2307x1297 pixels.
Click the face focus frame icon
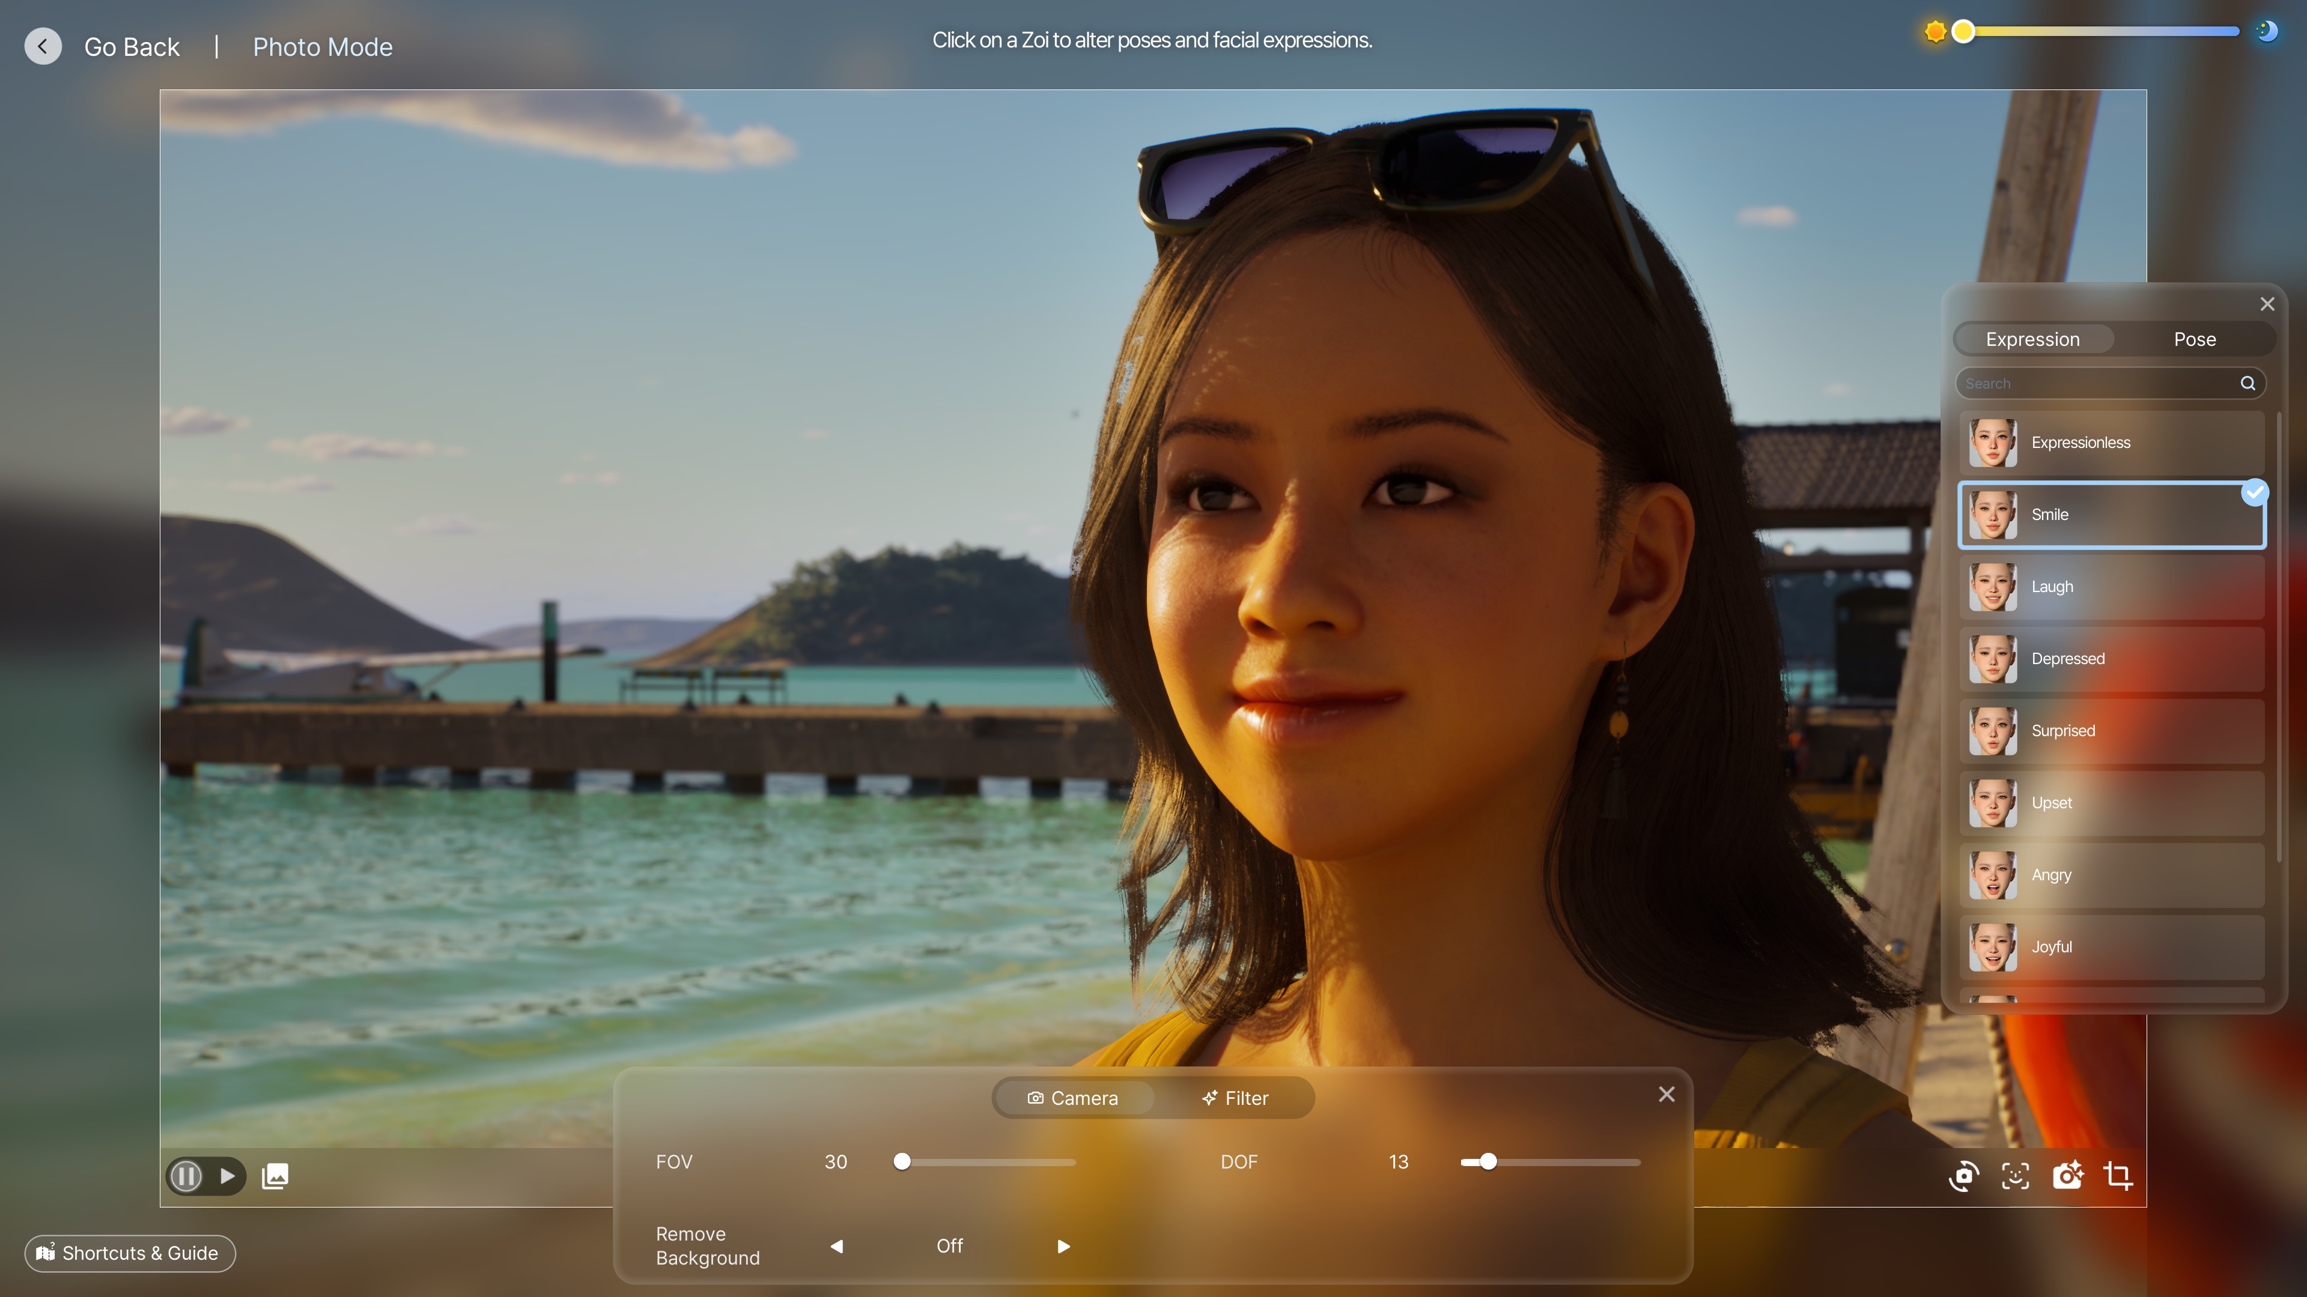click(2015, 1175)
